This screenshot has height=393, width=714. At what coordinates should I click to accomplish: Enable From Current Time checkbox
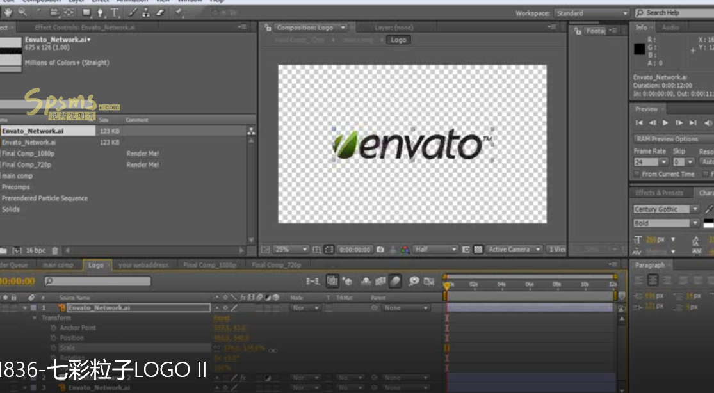click(x=637, y=174)
